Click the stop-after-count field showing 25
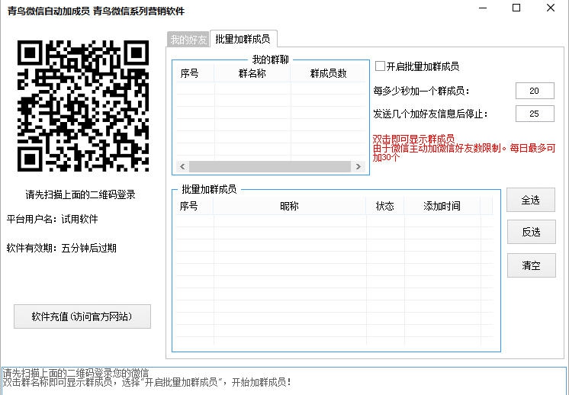 pos(535,114)
